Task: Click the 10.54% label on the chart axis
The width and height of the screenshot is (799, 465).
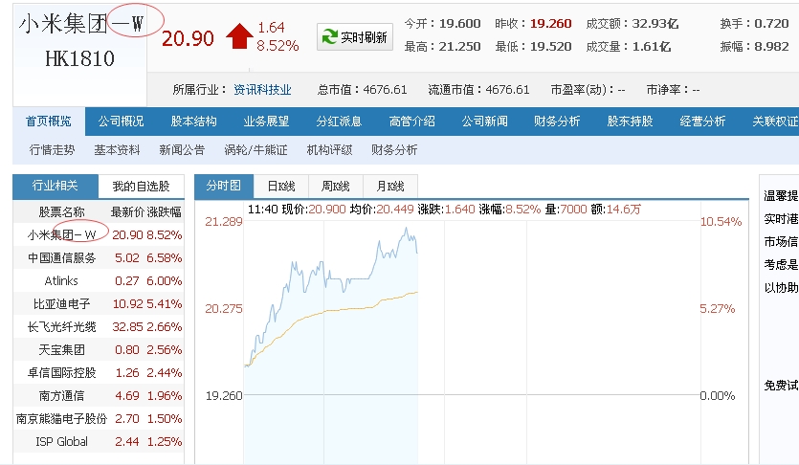Action: pyautogui.click(x=721, y=222)
